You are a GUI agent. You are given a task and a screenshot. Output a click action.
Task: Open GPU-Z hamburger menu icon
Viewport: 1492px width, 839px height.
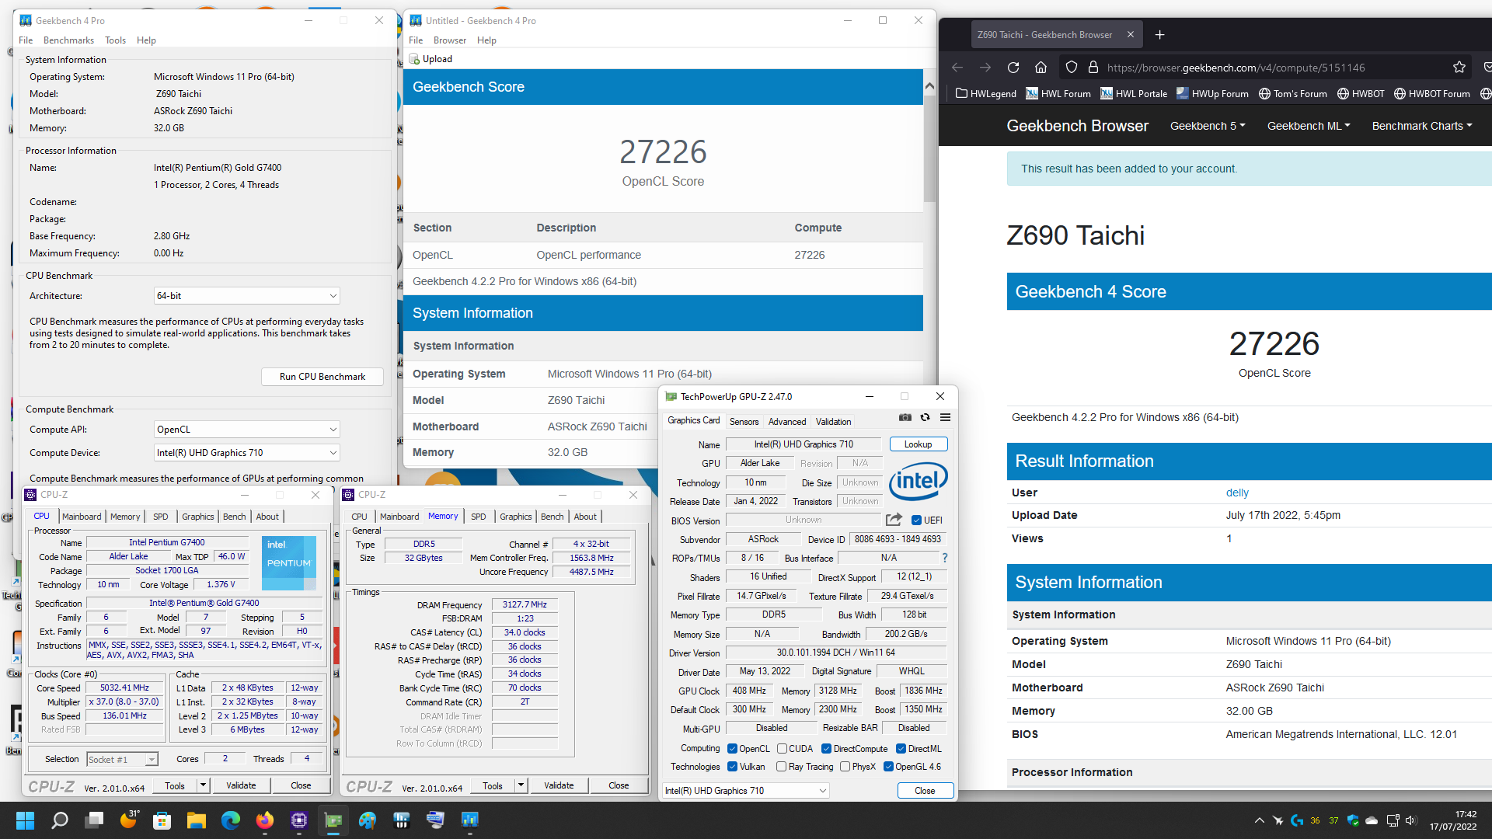945,417
